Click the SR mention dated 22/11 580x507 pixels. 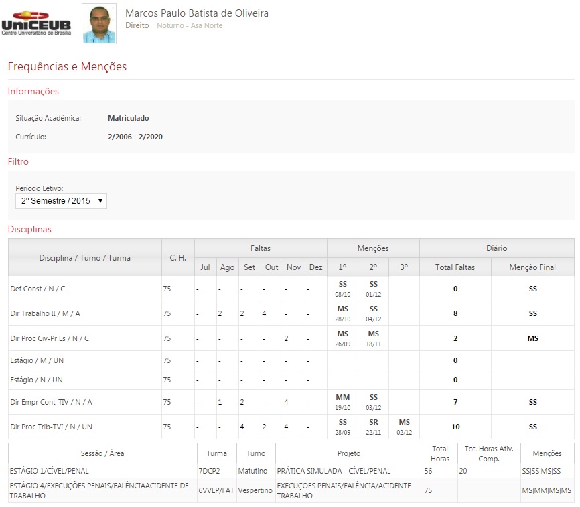click(373, 423)
